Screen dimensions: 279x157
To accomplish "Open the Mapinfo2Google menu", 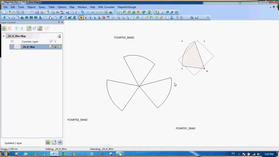I will pos(127,7).
